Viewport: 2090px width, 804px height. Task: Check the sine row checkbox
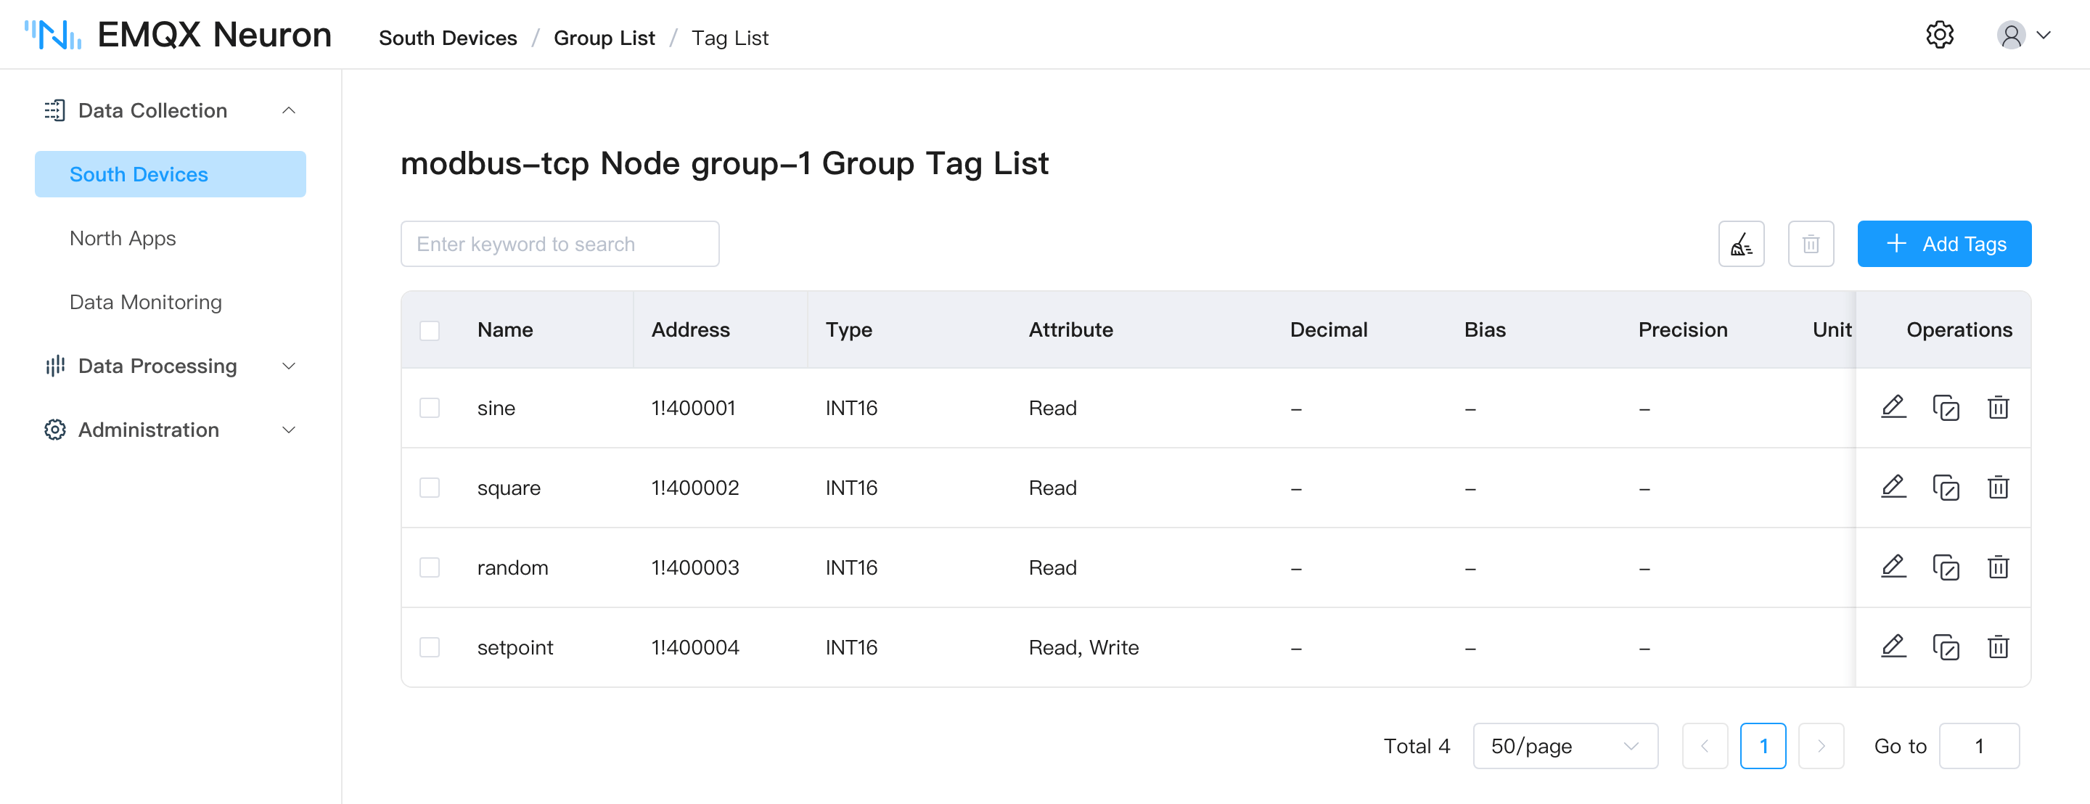tap(429, 407)
